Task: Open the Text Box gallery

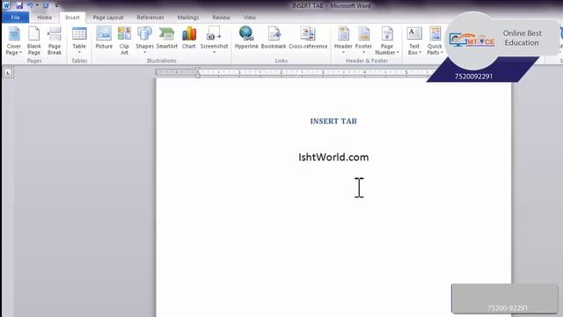Action: pyautogui.click(x=414, y=41)
